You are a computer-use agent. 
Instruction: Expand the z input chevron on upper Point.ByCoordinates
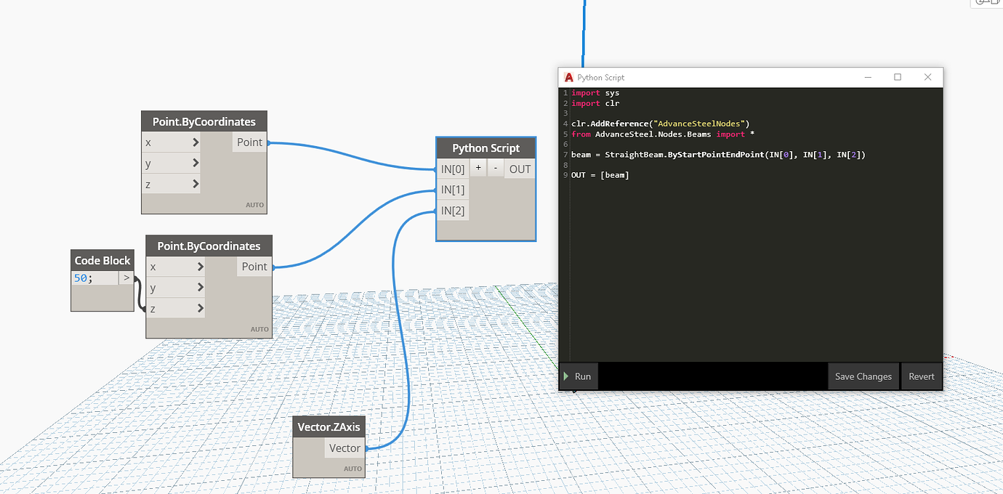click(195, 184)
